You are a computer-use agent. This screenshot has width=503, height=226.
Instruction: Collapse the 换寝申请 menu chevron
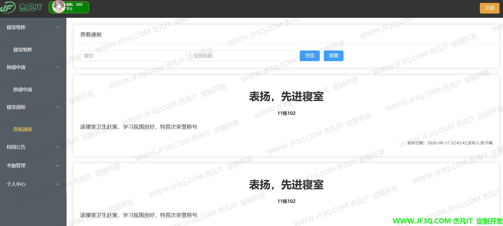tap(58, 67)
